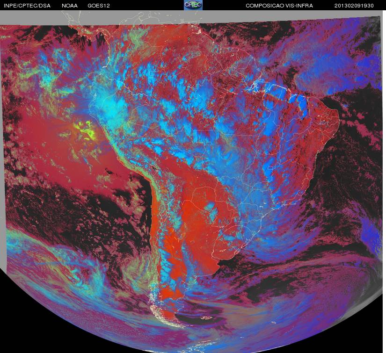
Task: Click the GOES12 satellite label
Action: click(x=99, y=6)
